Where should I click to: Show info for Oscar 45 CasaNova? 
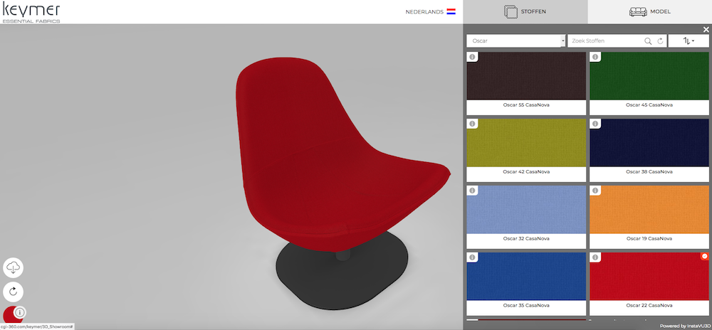pos(595,57)
